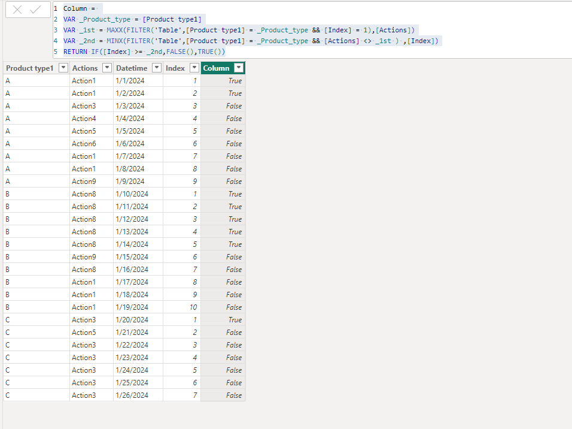Viewport: 572px width, 429px height.
Task: Select Index value 10 cell
Action: [x=182, y=307]
